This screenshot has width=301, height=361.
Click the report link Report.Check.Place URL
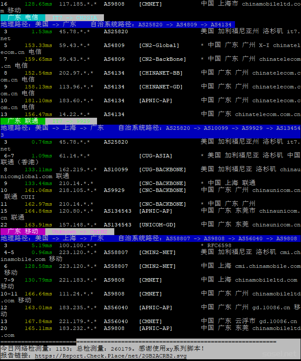pos(111,356)
